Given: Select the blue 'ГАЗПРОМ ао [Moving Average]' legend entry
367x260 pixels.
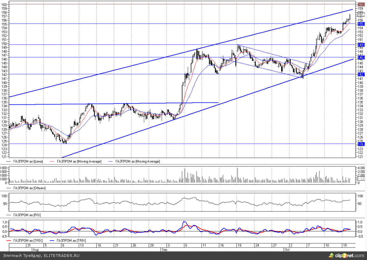Looking at the screenshot, I should (134, 161).
